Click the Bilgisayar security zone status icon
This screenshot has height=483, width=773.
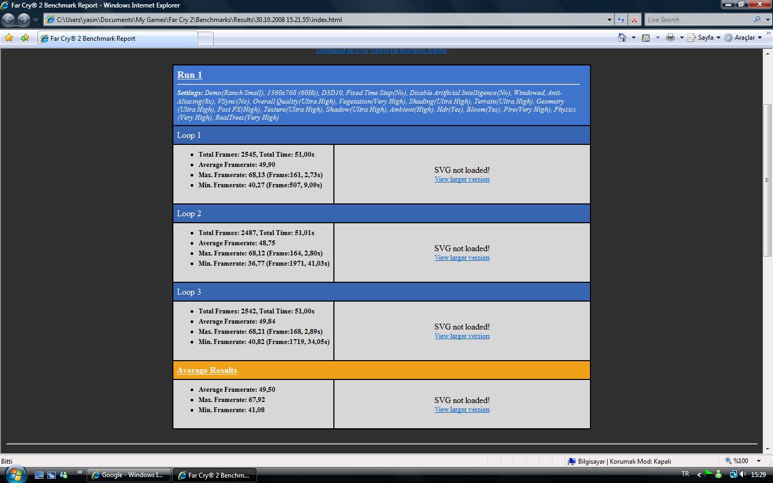[571, 461]
